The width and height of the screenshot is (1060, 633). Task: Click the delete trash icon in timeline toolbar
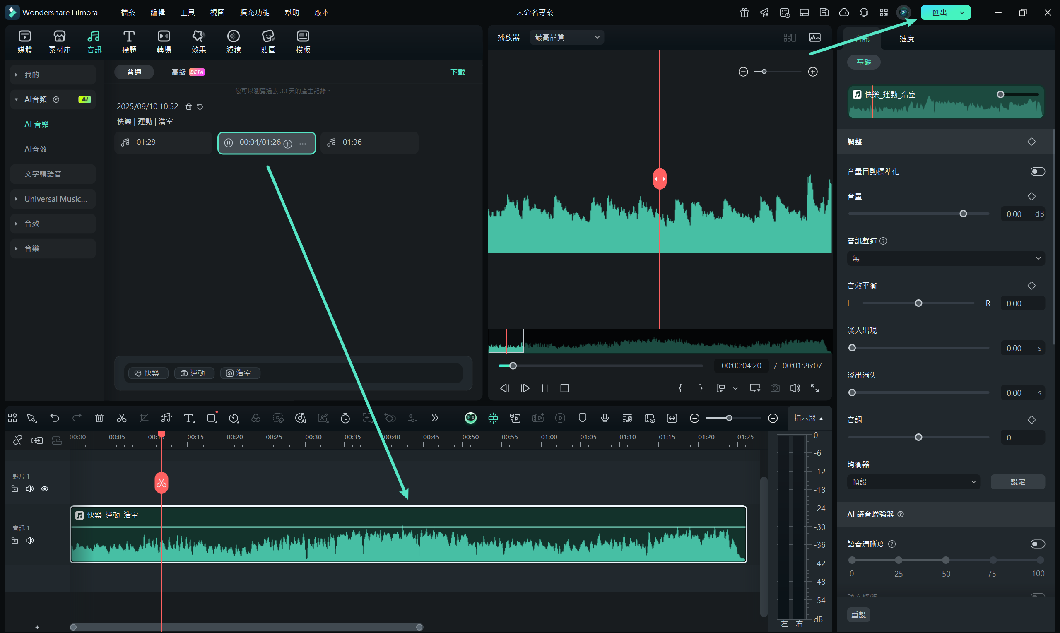(x=99, y=418)
